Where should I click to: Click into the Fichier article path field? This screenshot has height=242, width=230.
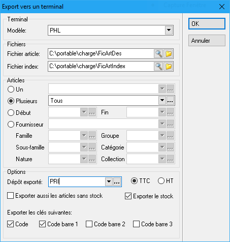click(101, 54)
